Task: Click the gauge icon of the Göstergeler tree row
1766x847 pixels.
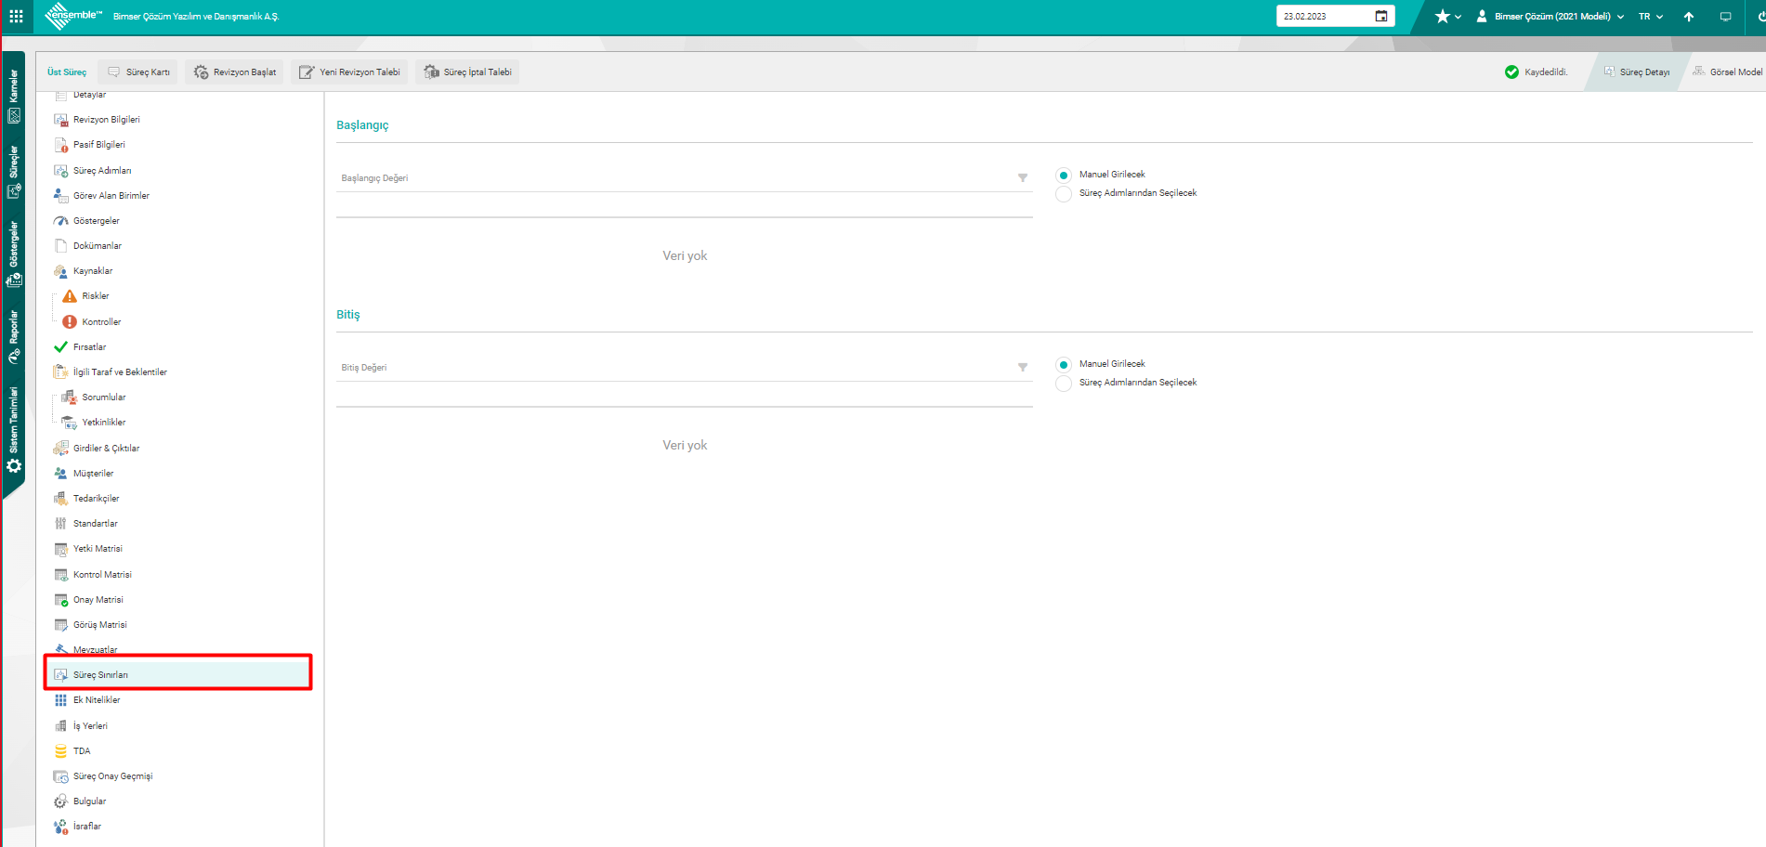Action: click(x=61, y=221)
